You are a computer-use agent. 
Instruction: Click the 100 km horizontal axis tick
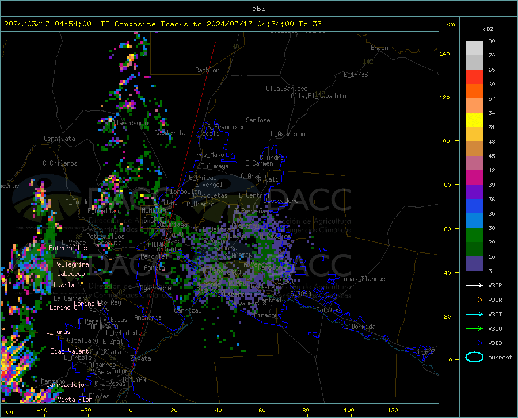pos(349,410)
